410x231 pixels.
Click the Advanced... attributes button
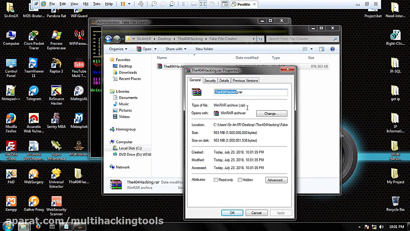[276, 180]
